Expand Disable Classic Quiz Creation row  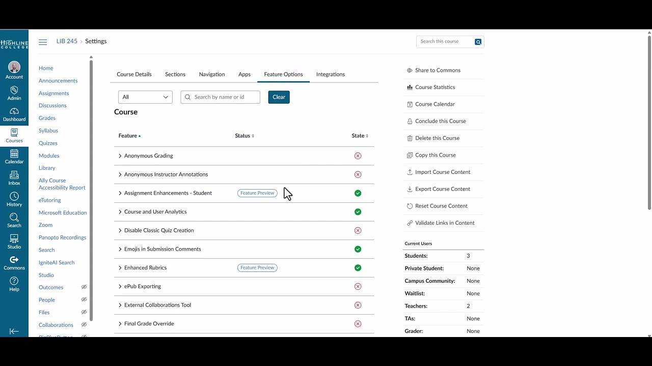120,230
